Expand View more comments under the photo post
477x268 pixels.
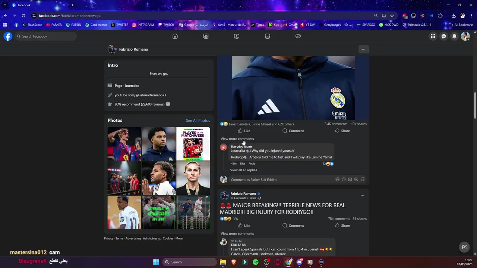tap(237, 139)
